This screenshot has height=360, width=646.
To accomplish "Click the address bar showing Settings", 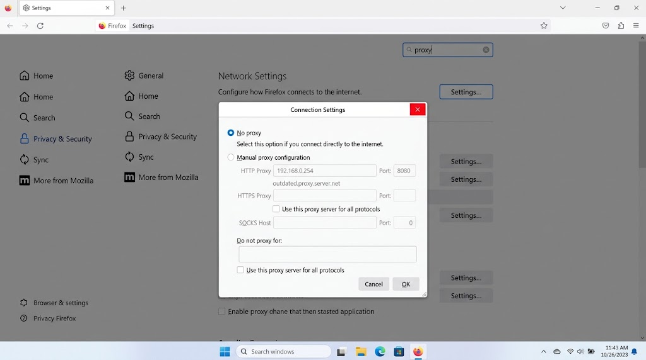I will tap(324, 25).
